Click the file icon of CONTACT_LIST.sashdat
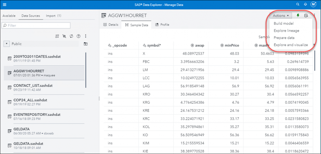The image size is (321, 154). coord(9,88)
